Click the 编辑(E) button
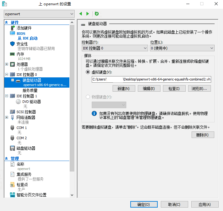Image resolution: width=223 pixels, height=211 pixels. (149, 89)
